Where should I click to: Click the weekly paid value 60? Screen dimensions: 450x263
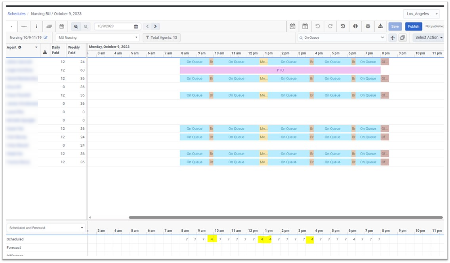[x=82, y=70]
